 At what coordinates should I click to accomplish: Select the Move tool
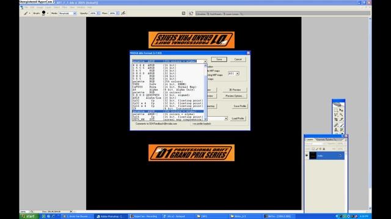click(x=342, y=110)
